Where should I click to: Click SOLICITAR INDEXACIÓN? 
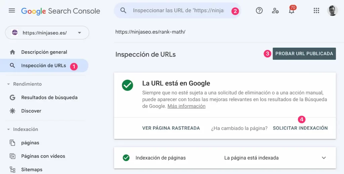coord(300,128)
